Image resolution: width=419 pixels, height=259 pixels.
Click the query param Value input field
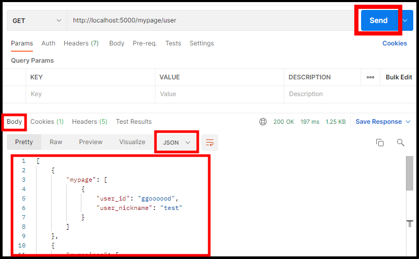220,94
